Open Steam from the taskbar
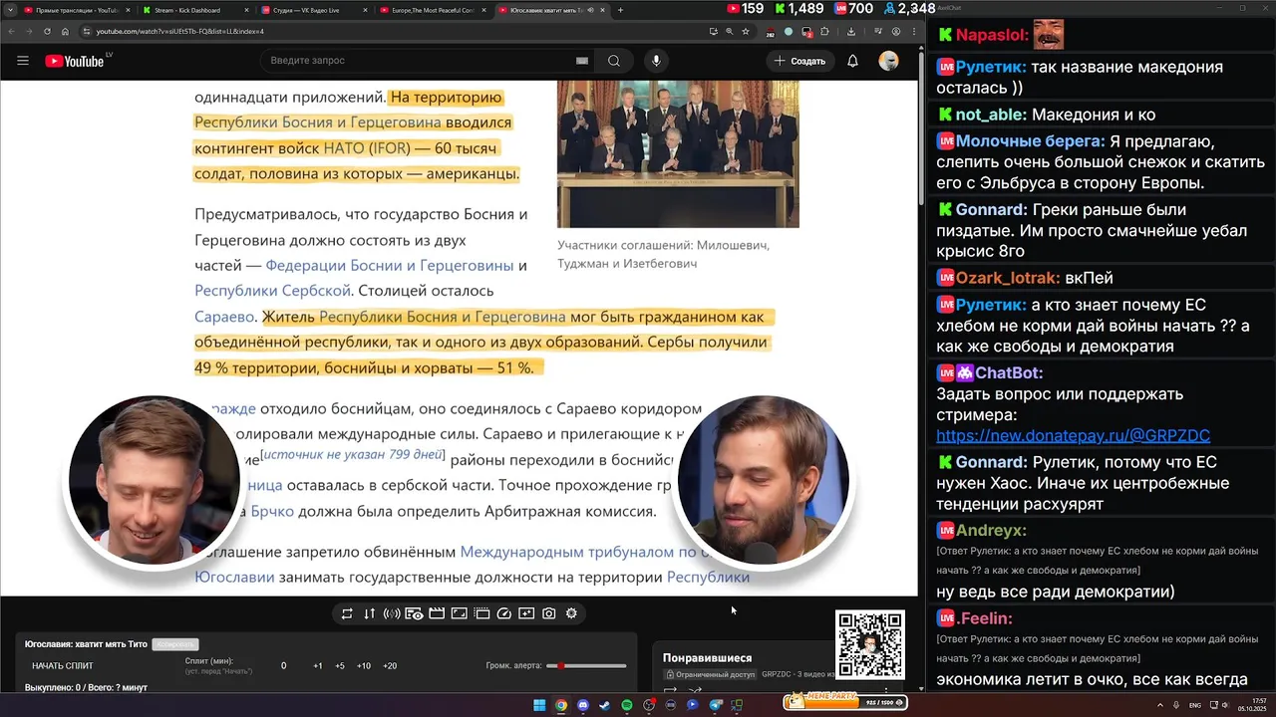 coord(604,705)
